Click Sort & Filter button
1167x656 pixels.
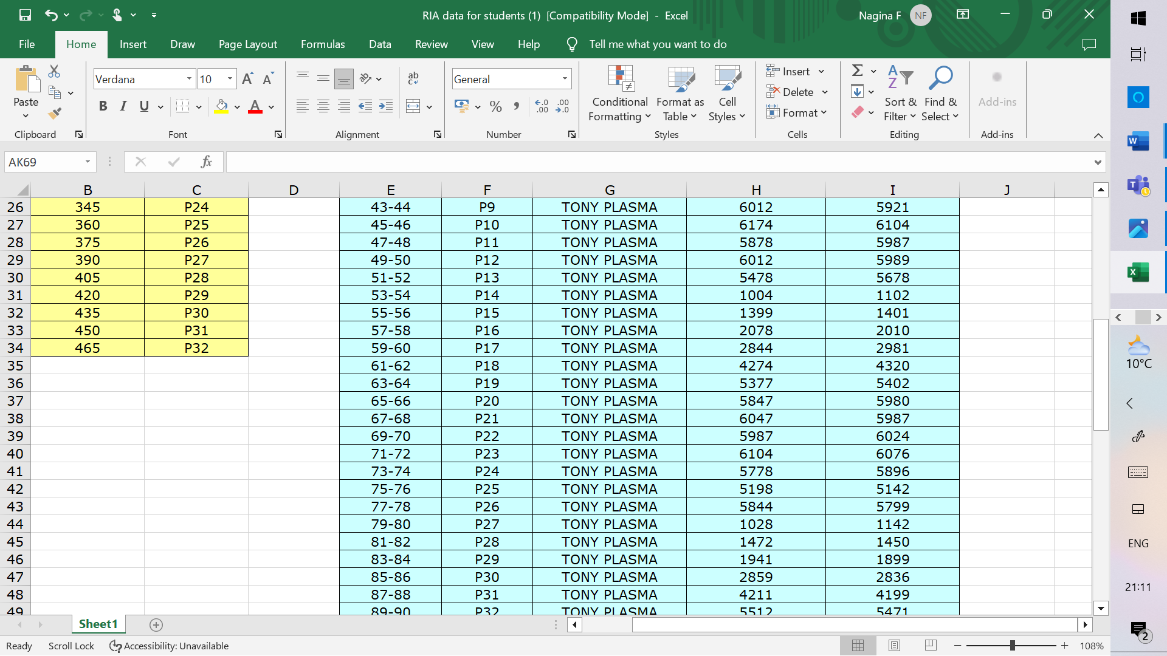900,94
